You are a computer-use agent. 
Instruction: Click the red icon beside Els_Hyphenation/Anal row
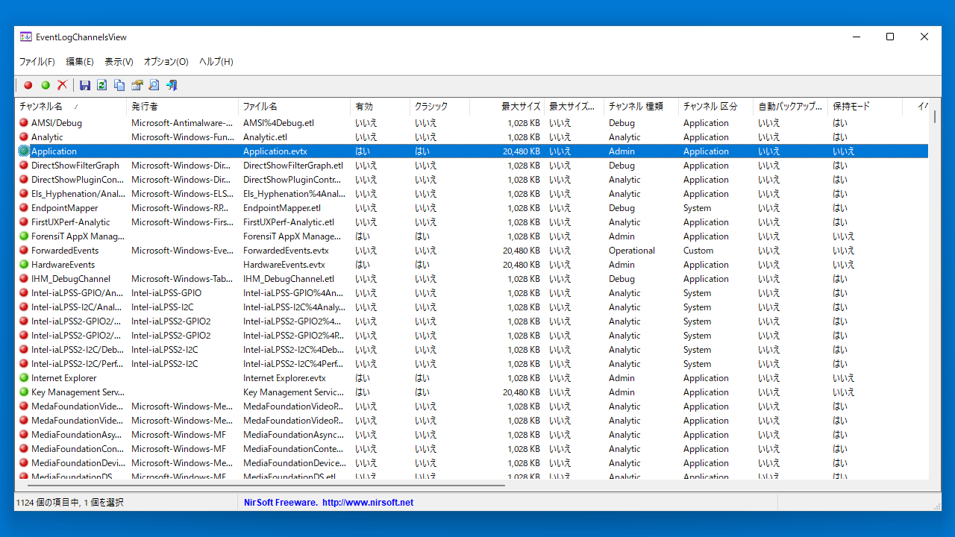(x=24, y=194)
